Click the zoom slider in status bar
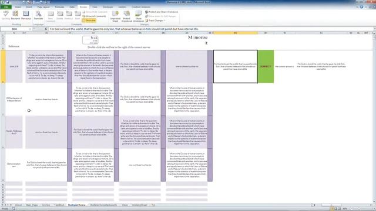376x211 pixels. coord(360,209)
